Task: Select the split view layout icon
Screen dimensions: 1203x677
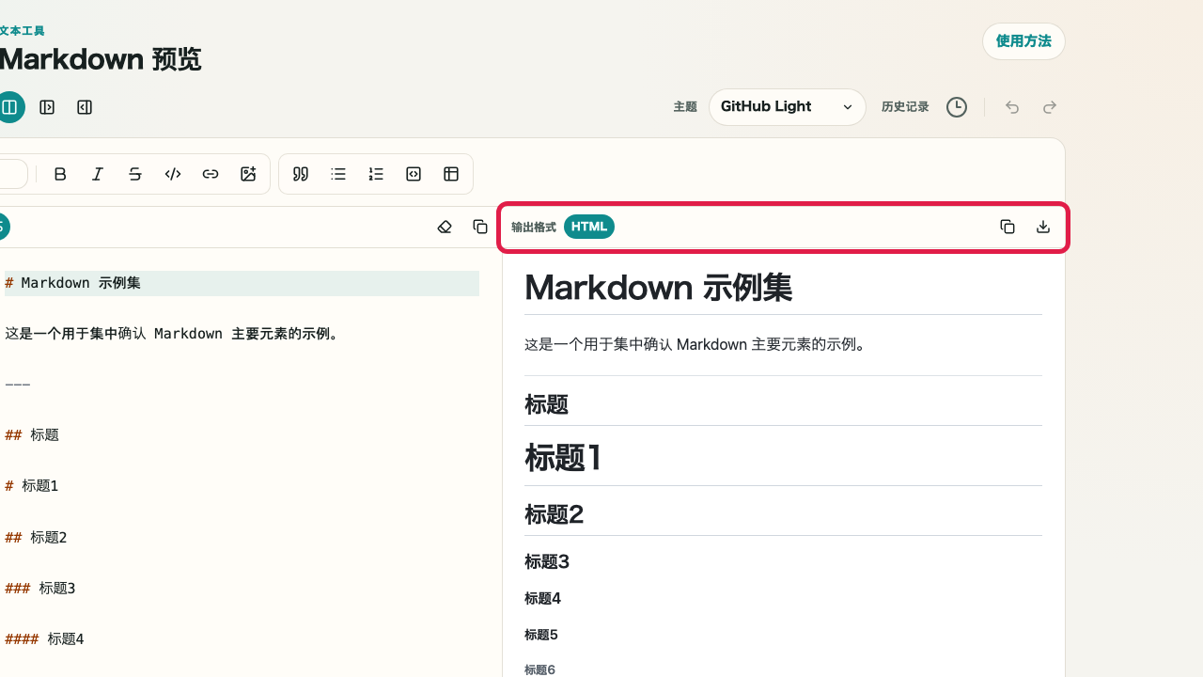Action: tap(9, 107)
